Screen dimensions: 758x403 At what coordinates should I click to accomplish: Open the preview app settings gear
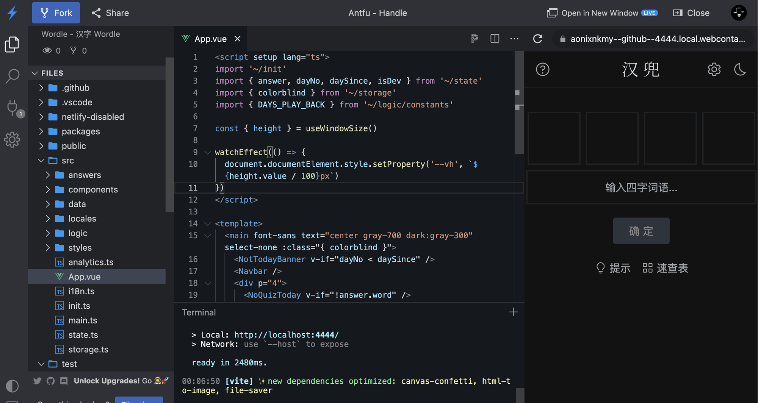click(x=714, y=69)
